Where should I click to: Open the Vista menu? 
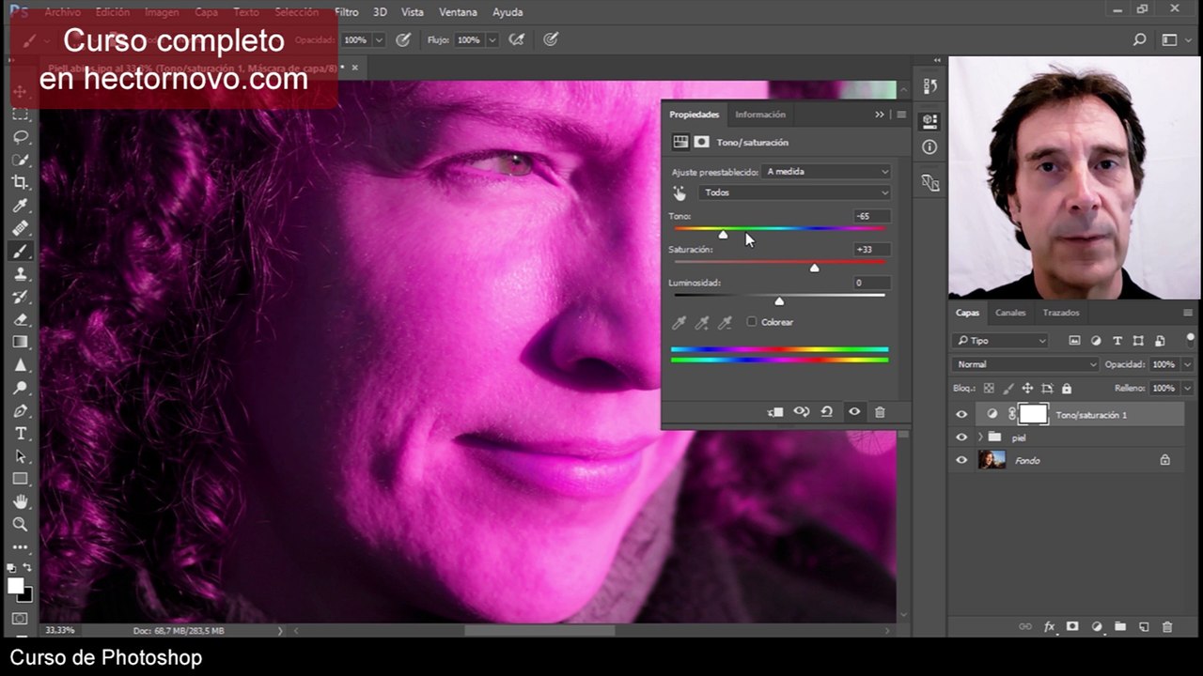413,12
